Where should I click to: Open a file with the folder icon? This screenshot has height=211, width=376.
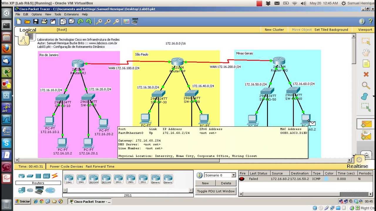27,21
